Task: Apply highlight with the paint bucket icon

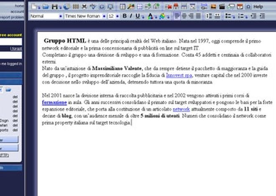Action: (162, 16)
